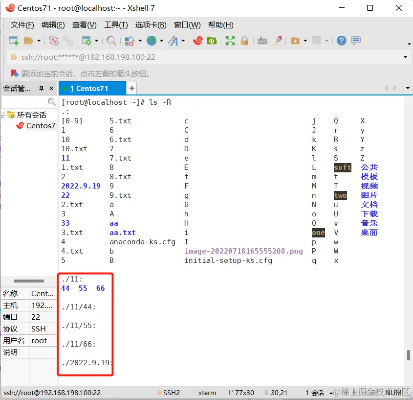This screenshot has width=413, height=400.
Task: Open dropdown arrow next to folder icon
Action: [39, 41]
